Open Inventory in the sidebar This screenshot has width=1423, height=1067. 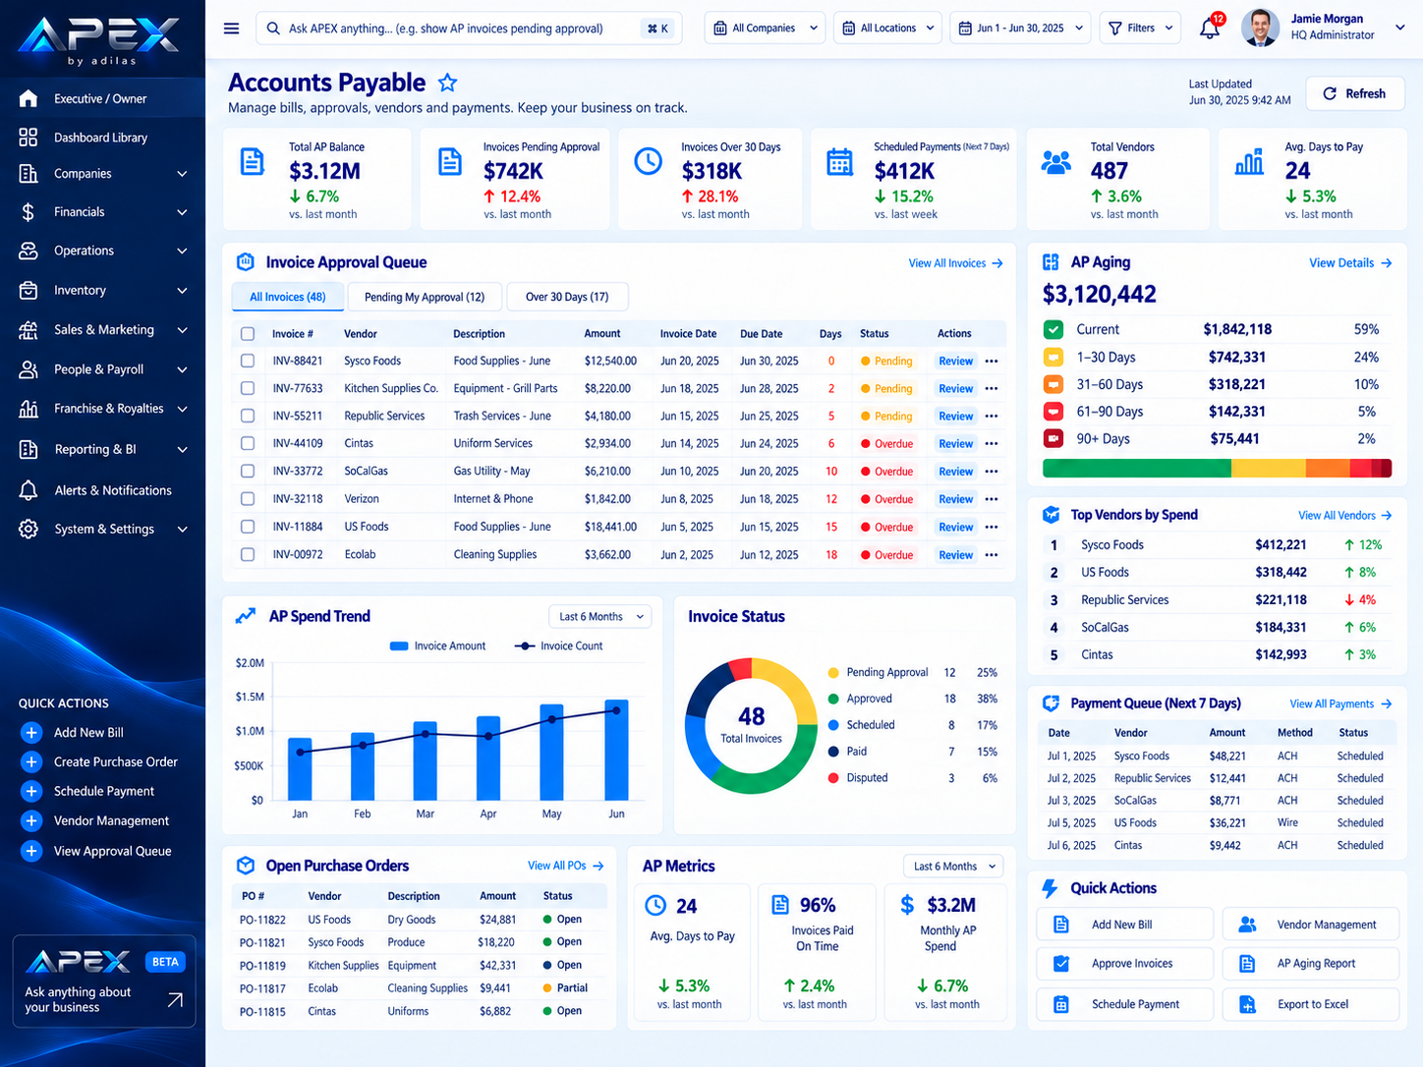coord(102,291)
